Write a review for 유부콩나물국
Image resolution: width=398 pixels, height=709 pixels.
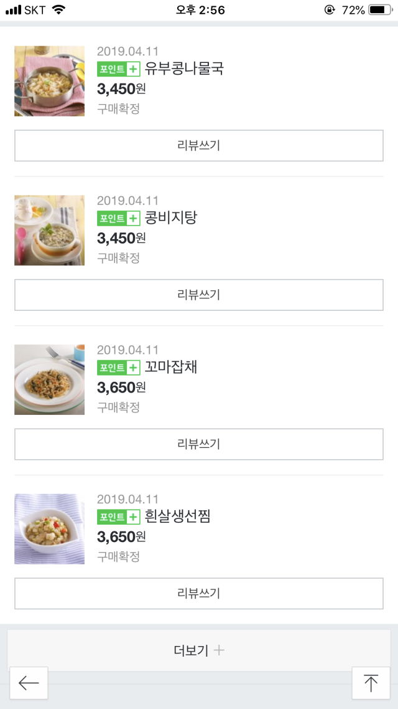coord(199,146)
